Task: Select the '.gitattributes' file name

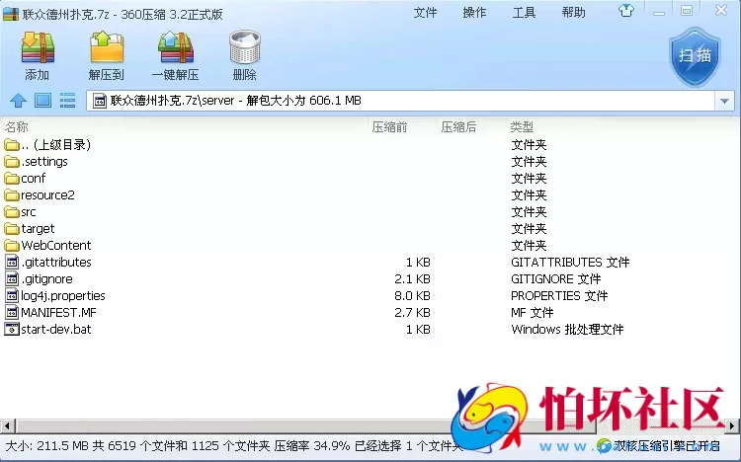Action: (56, 263)
